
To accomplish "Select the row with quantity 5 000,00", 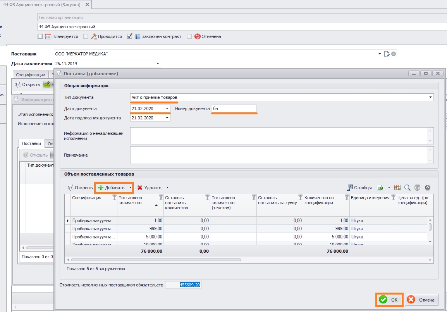I will [246, 237].
